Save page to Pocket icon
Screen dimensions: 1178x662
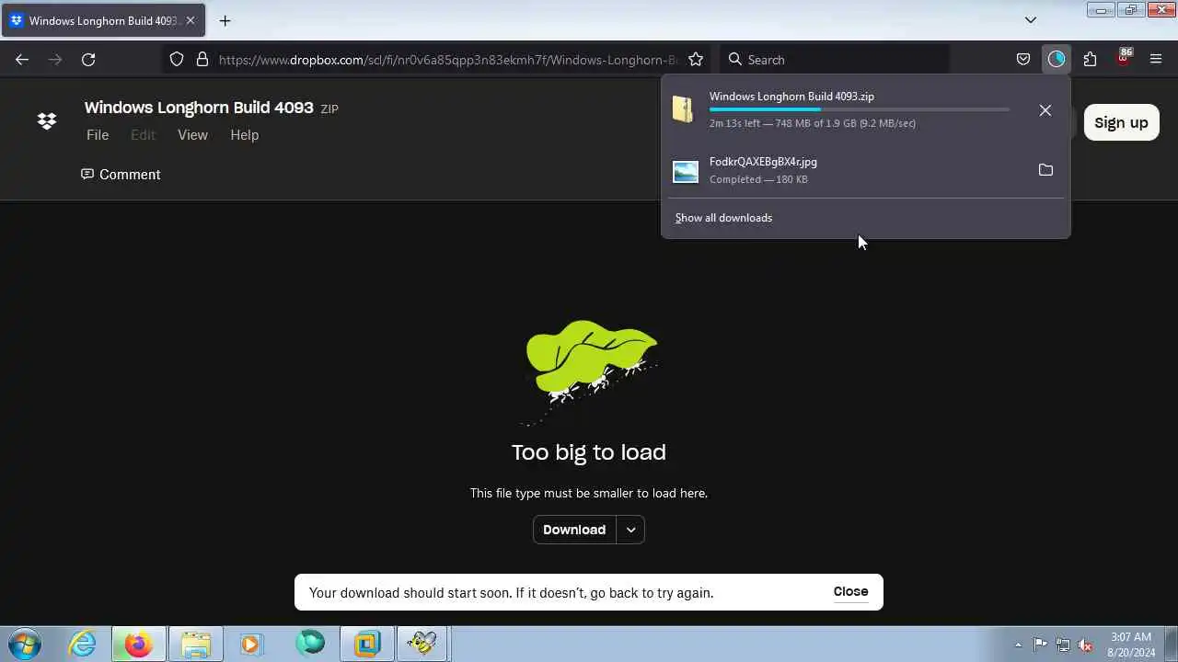click(1022, 59)
